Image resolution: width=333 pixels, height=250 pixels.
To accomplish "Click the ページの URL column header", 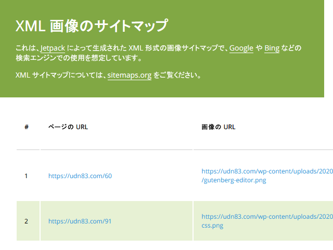I will (x=68, y=127).
